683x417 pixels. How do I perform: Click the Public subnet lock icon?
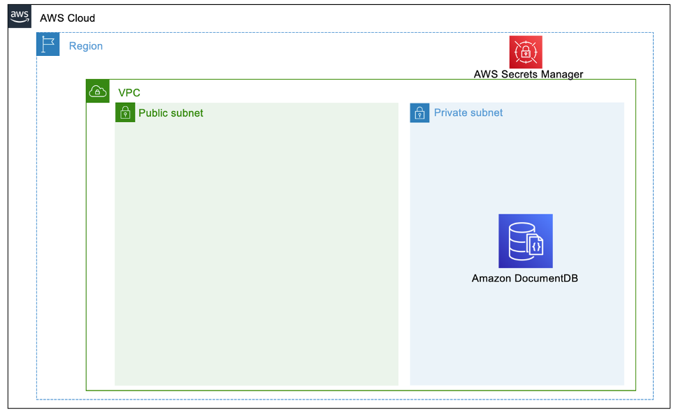(125, 112)
